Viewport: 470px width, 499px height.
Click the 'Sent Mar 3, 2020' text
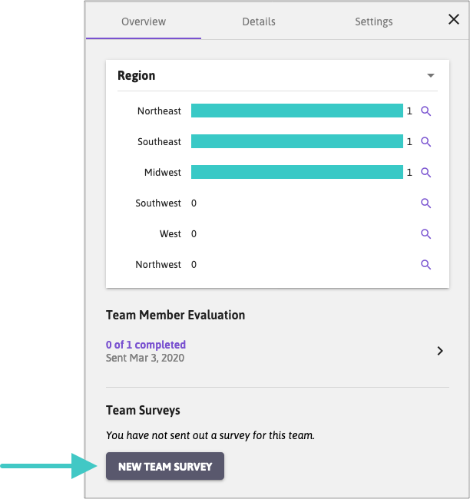point(144,358)
